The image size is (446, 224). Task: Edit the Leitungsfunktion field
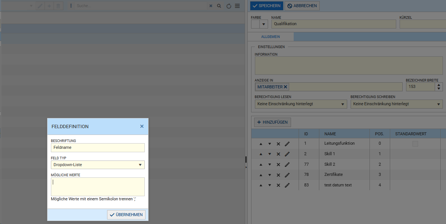coord(287,144)
